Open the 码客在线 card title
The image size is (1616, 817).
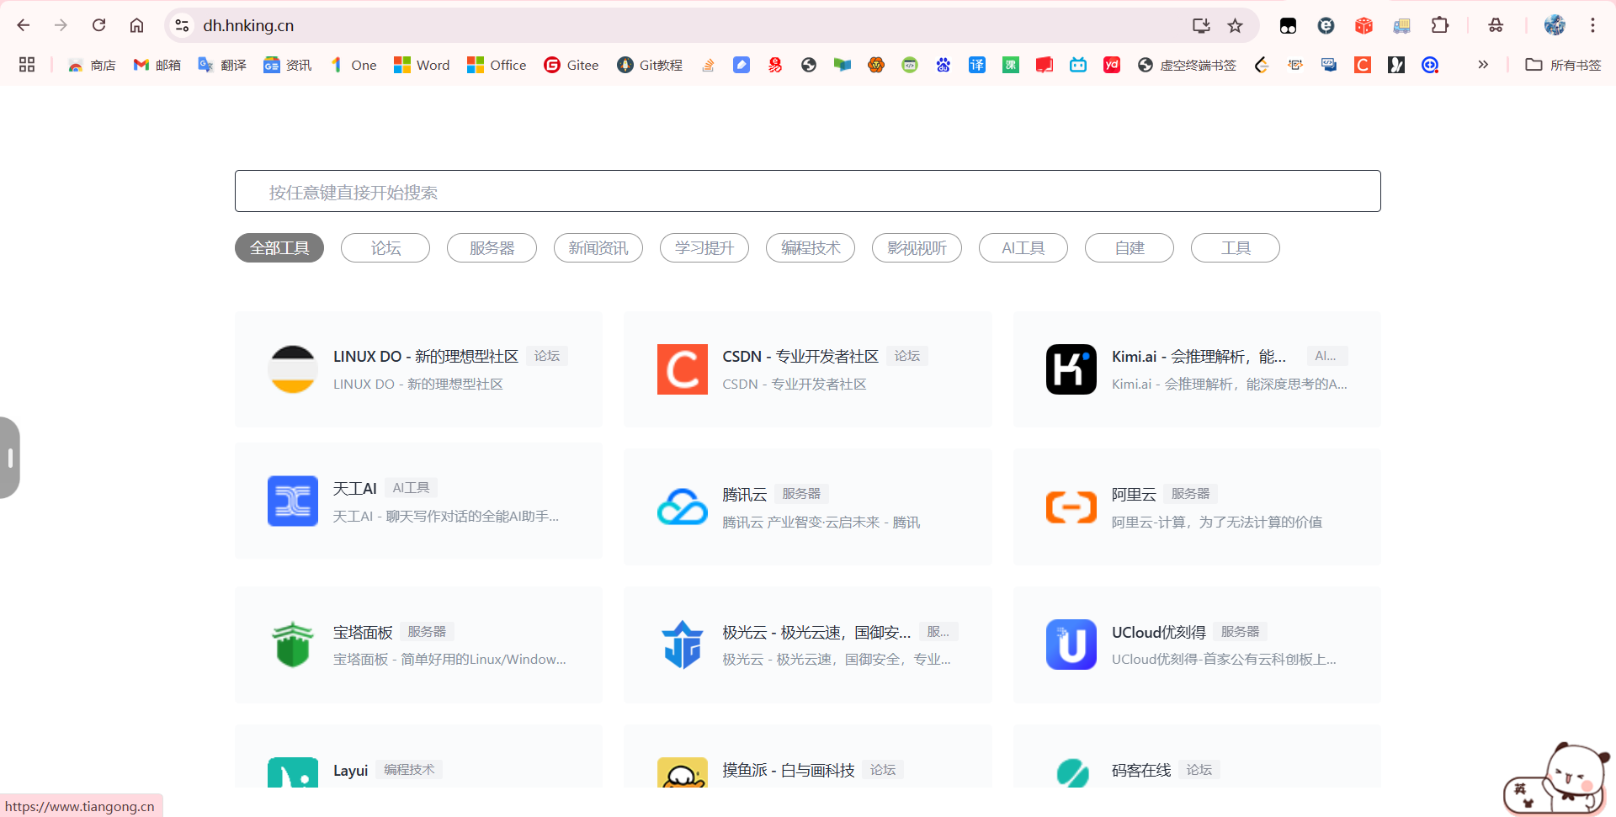(x=1141, y=770)
